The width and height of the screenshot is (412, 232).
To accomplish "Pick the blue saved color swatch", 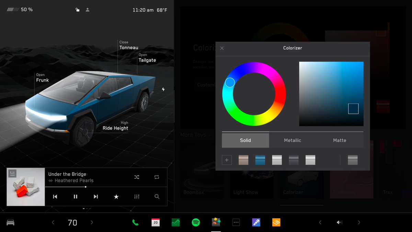I will tap(260, 160).
